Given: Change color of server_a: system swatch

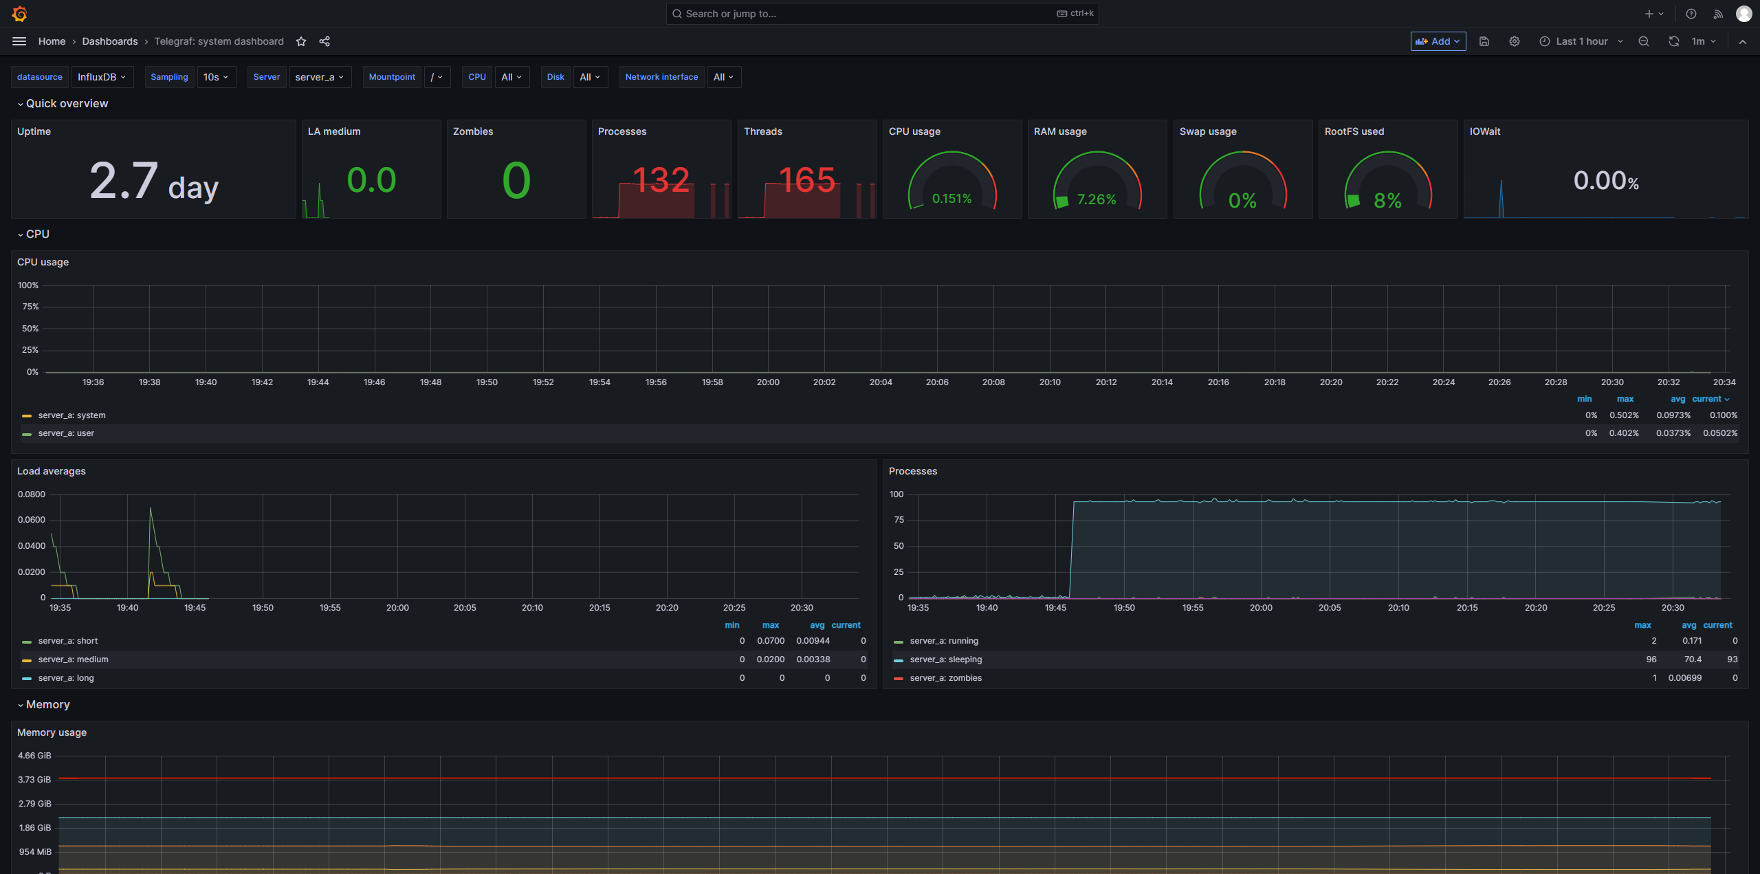Looking at the screenshot, I should (x=27, y=416).
